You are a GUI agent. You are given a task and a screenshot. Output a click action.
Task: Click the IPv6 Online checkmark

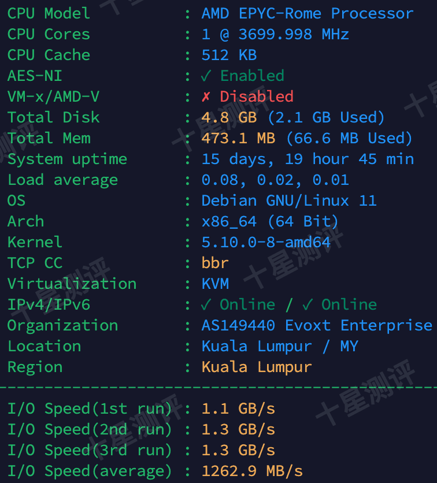[308, 304]
